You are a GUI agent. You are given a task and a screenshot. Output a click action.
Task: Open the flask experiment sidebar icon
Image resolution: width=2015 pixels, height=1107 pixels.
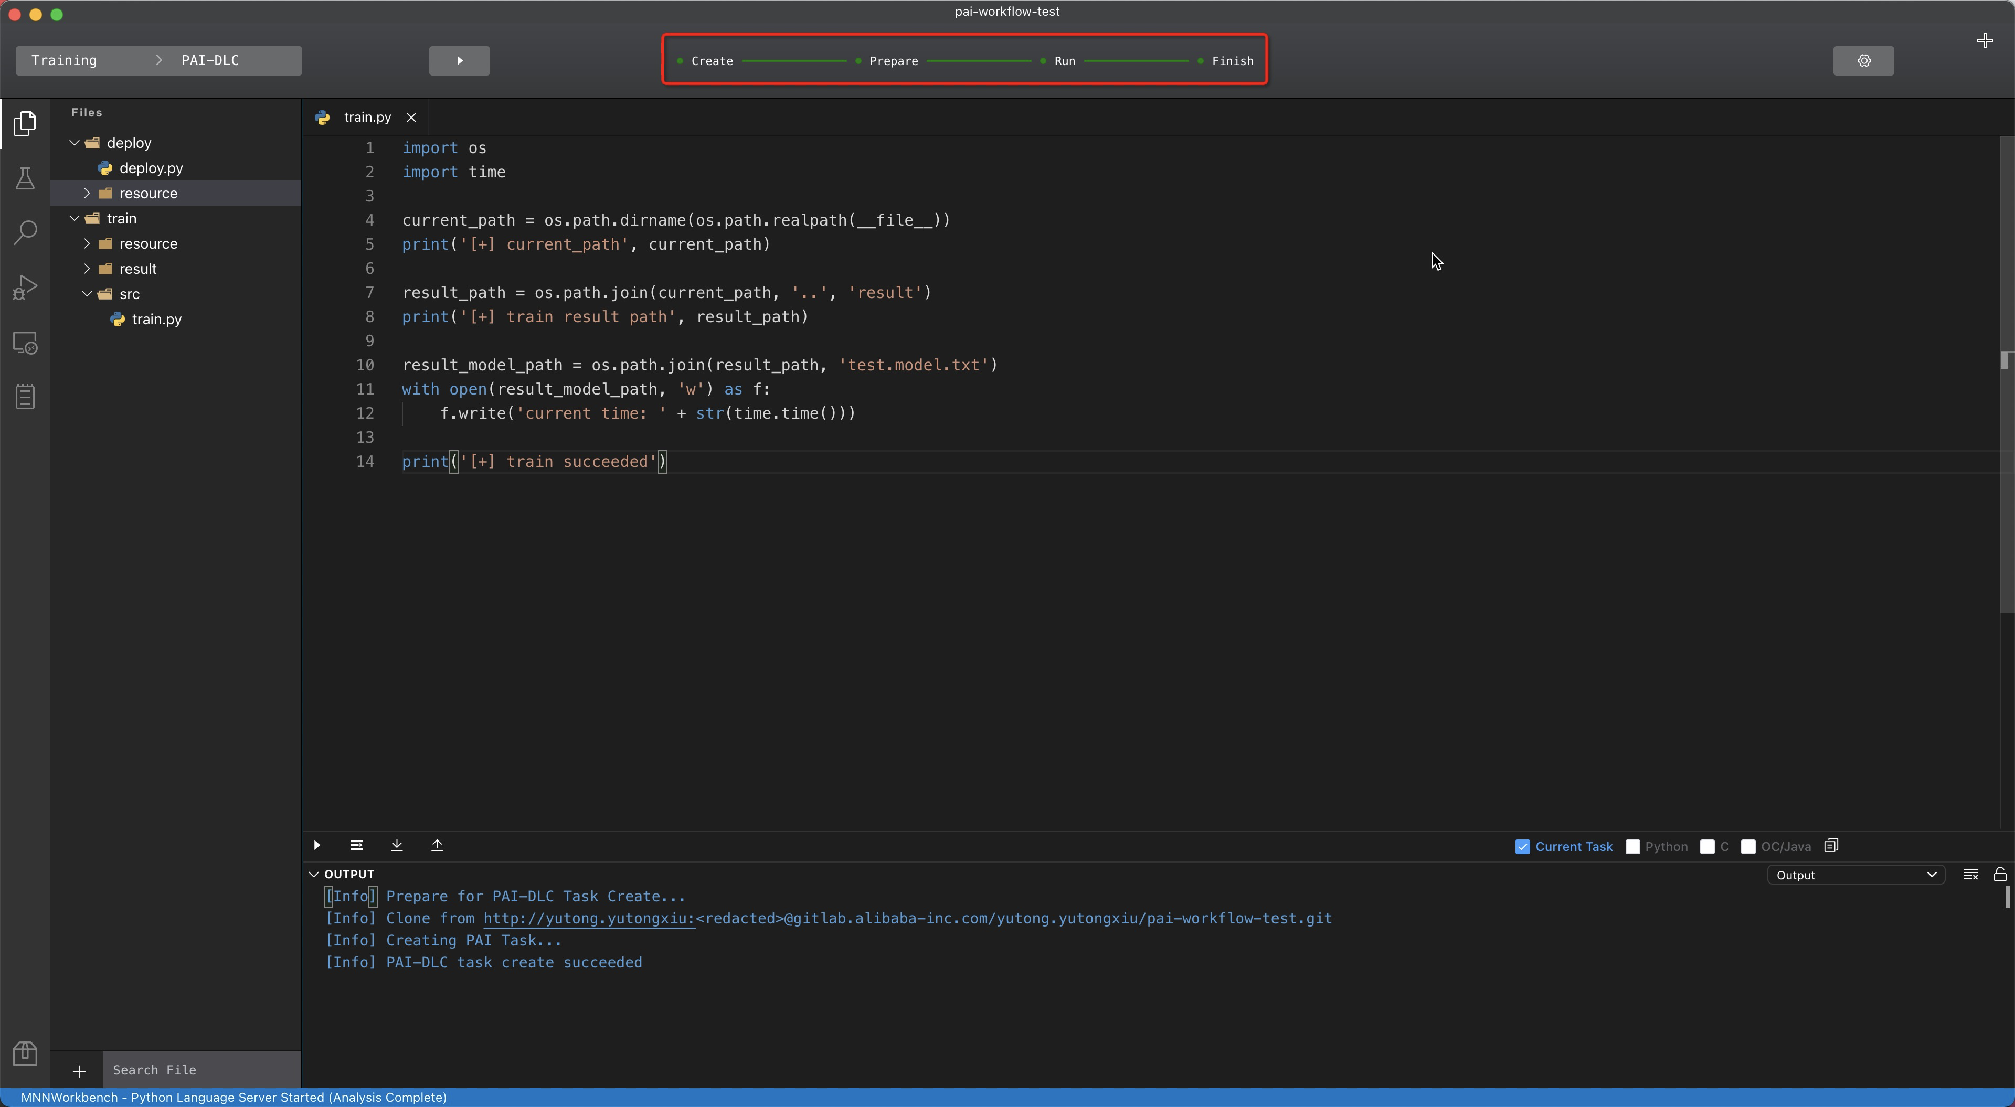pos(25,178)
